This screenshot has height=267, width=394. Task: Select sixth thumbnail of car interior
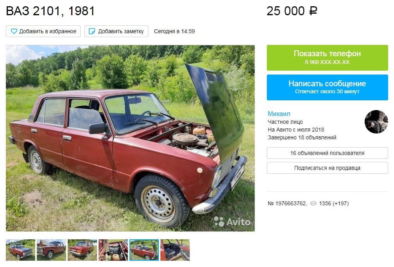[x=175, y=250]
